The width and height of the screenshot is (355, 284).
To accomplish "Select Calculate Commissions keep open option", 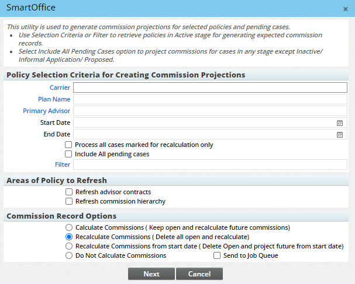I will (x=69, y=227).
